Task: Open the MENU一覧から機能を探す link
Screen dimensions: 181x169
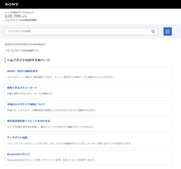Action: coord(22,71)
